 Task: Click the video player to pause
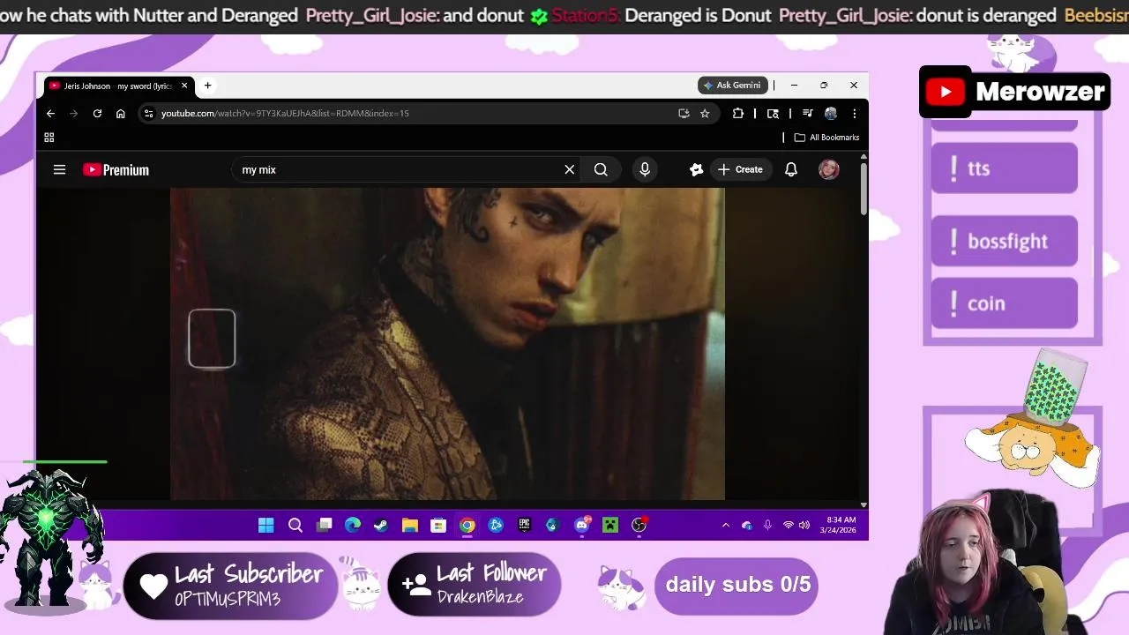coord(447,344)
